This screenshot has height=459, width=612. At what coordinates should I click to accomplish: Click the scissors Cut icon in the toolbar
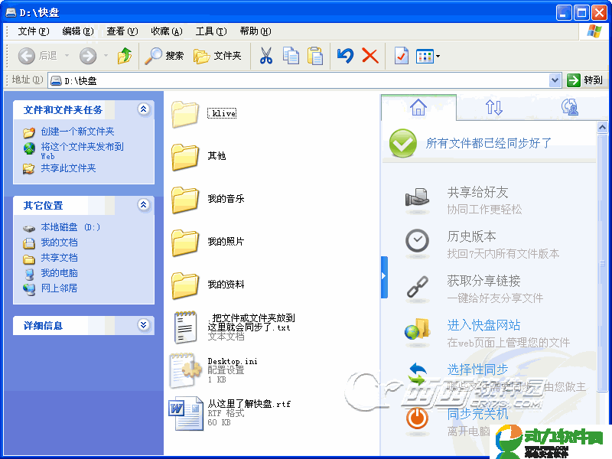tap(265, 56)
